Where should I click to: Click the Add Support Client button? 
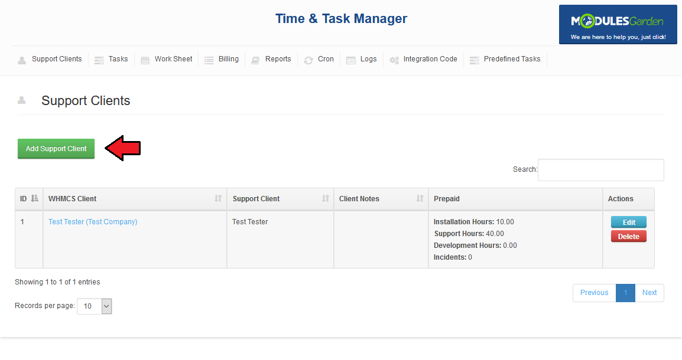coord(56,149)
